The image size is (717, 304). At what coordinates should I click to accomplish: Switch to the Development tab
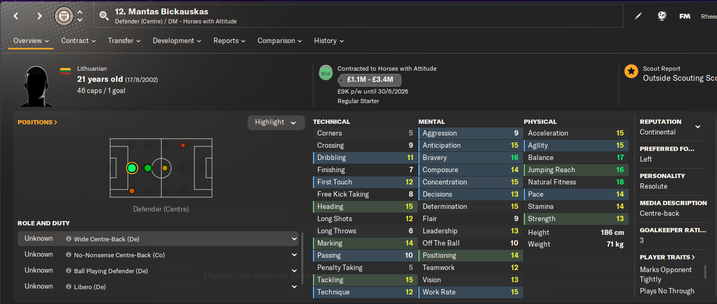[177, 40]
